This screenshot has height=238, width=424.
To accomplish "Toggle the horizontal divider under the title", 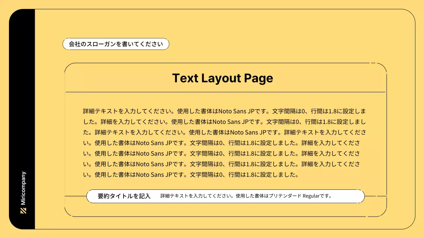I will point(226,92).
